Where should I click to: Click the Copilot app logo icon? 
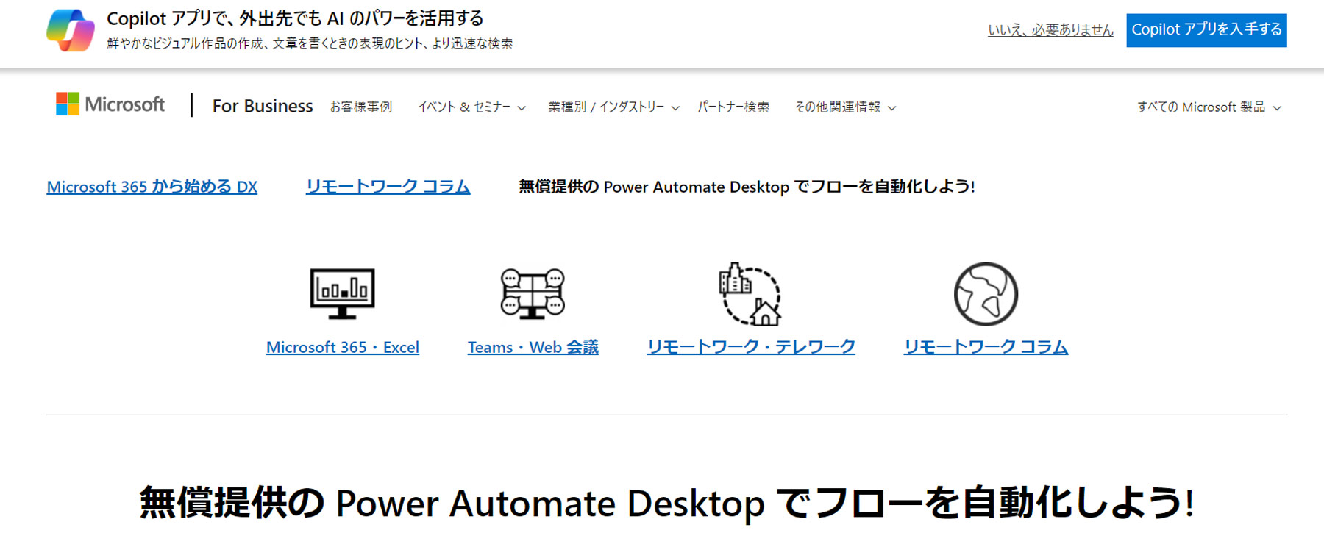(x=71, y=30)
